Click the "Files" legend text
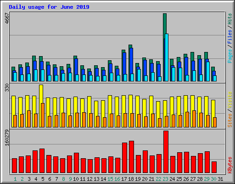Screen dimensions: 235x184 pos(230,37)
